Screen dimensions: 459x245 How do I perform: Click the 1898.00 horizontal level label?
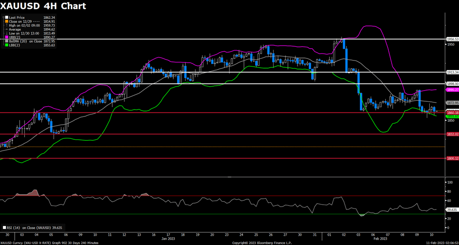click(452, 84)
